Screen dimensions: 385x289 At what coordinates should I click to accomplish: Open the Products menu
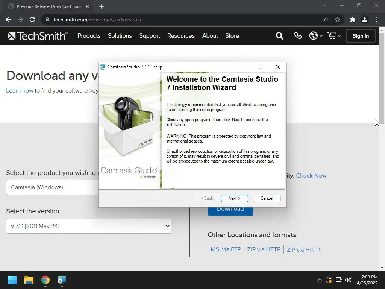click(x=89, y=36)
